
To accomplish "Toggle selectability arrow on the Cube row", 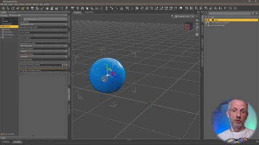I will (209, 20).
